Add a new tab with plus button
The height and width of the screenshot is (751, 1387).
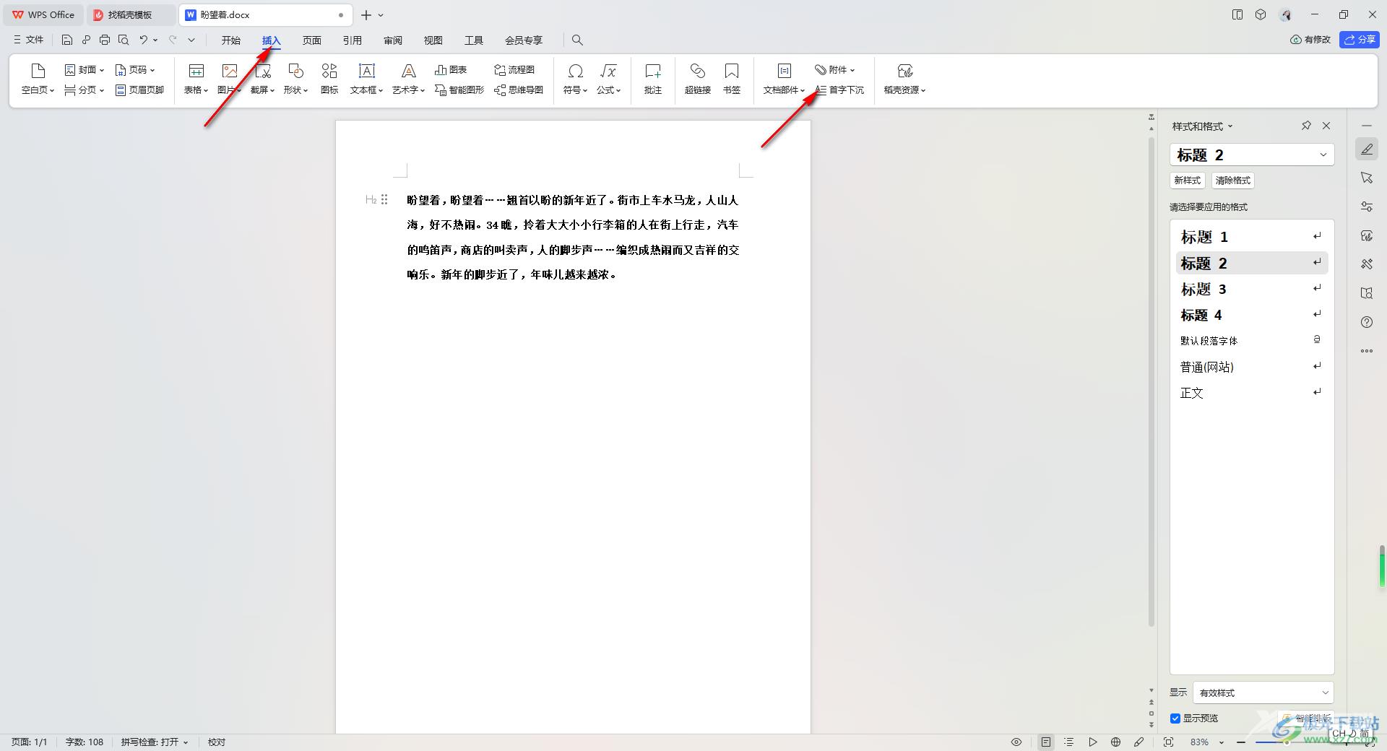coord(366,14)
